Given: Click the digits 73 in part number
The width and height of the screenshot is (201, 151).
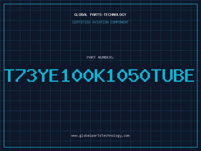Looking at the screenshot, I should coord(26,75).
